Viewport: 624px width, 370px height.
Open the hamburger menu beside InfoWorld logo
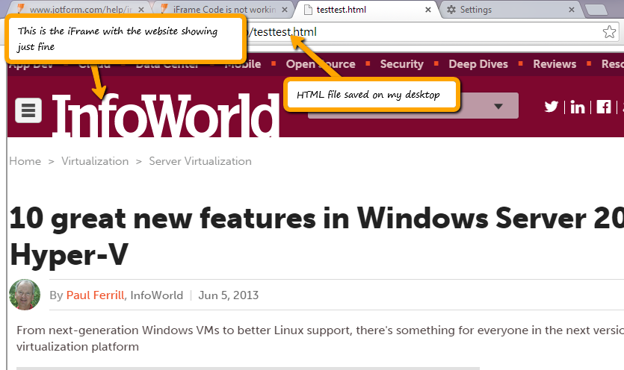pos(28,110)
